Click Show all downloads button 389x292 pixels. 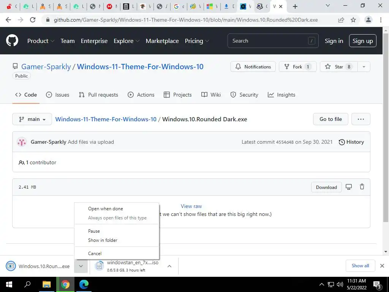click(x=360, y=266)
